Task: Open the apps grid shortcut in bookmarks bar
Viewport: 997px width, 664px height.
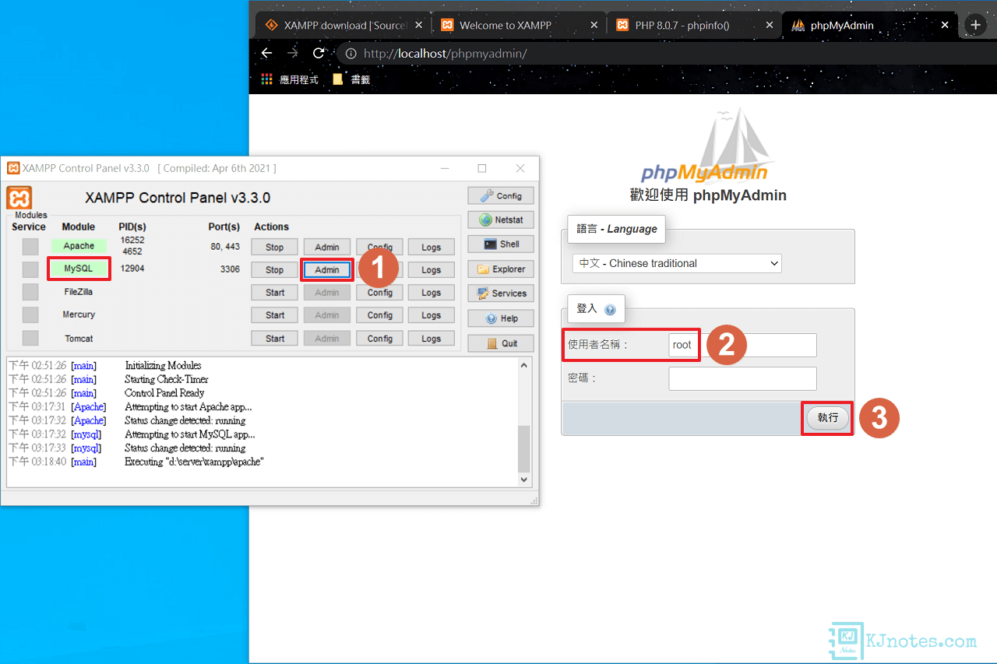Action: coord(266,79)
